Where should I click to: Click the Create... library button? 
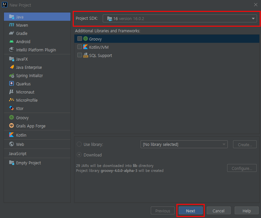coord(245,145)
